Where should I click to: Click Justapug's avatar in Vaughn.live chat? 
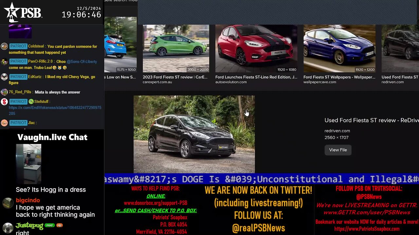pos(8,228)
